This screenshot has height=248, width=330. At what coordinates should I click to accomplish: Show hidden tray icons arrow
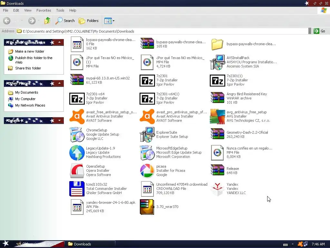(x=293, y=244)
